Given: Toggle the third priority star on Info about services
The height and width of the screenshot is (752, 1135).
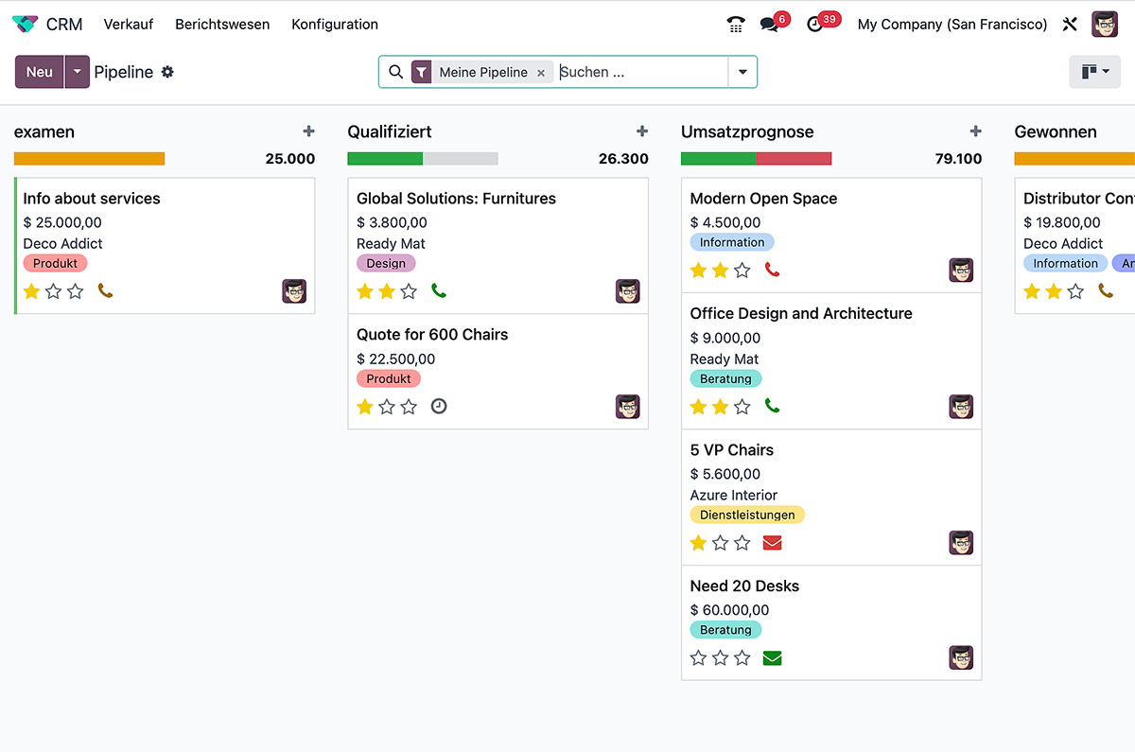Looking at the screenshot, I should point(74,290).
